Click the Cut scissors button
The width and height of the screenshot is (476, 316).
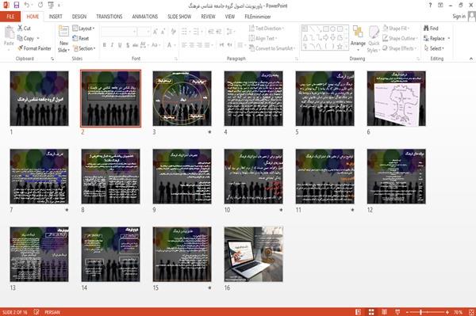click(x=24, y=29)
